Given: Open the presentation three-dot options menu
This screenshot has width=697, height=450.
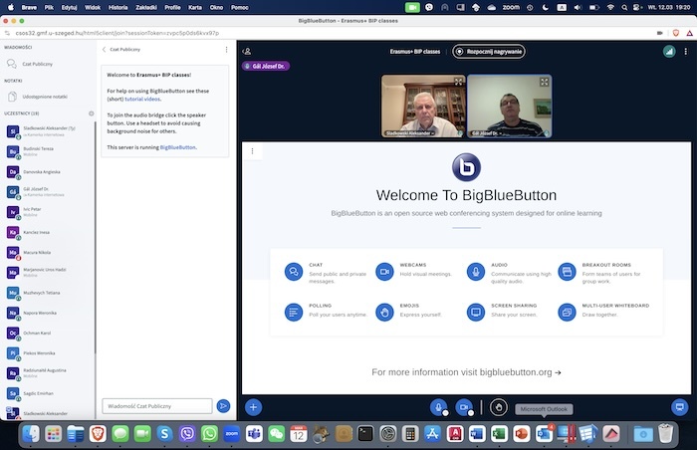Looking at the screenshot, I should tap(253, 151).
